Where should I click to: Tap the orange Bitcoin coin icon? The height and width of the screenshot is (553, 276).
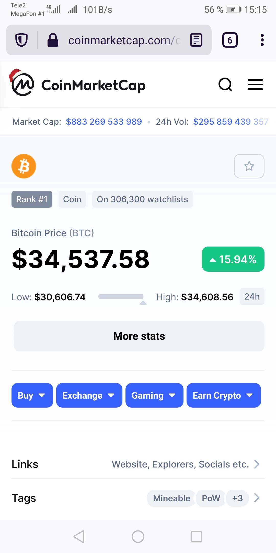[24, 166]
